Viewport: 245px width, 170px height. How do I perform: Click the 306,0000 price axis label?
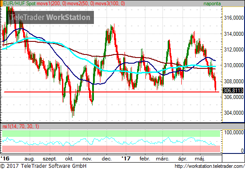tap(234, 97)
